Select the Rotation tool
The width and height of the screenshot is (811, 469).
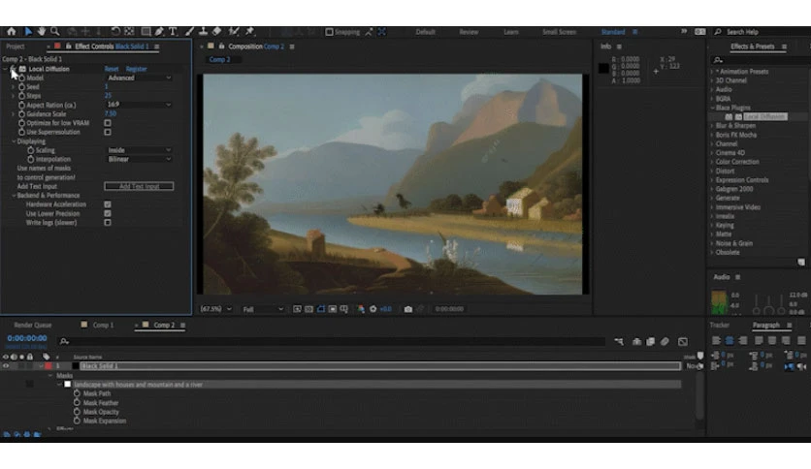[x=115, y=32]
